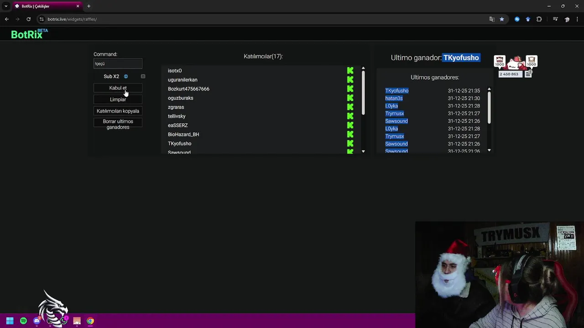Click the cat mascot widget image
The height and width of the screenshot is (328, 584).
click(x=516, y=62)
